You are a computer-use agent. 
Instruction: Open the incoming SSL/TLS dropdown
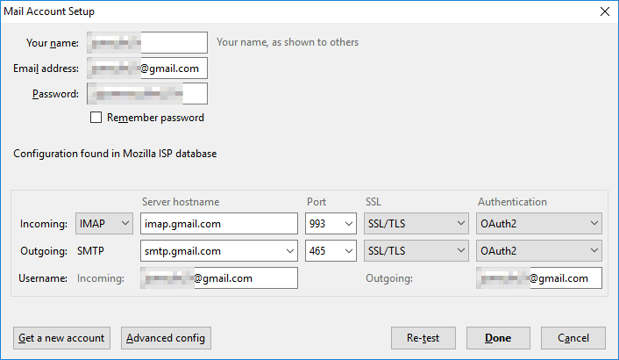tap(416, 224)
